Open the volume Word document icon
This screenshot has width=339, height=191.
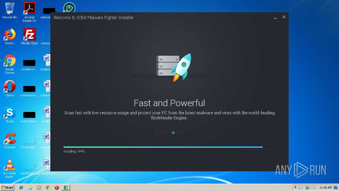point(47,89)
